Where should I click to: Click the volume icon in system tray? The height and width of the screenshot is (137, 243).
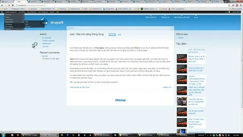pos(229,135)
